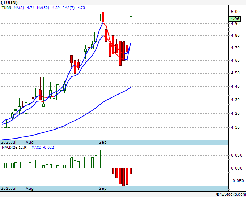Click the deepest red MACD histogram bar

[x=124, y=177]
